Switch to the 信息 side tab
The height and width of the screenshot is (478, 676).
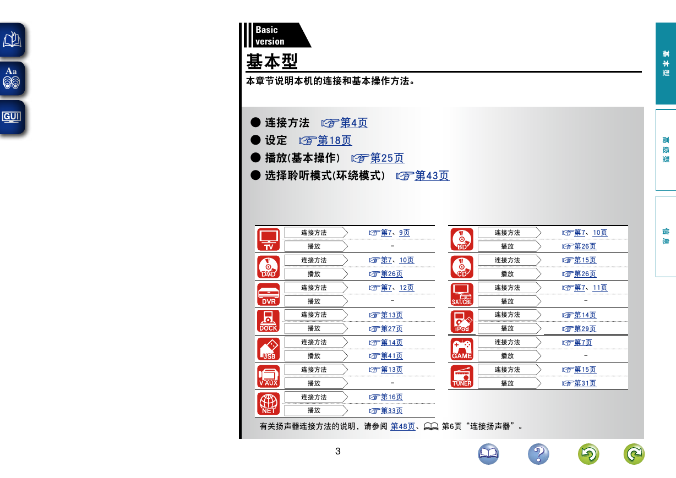point(666,237)
